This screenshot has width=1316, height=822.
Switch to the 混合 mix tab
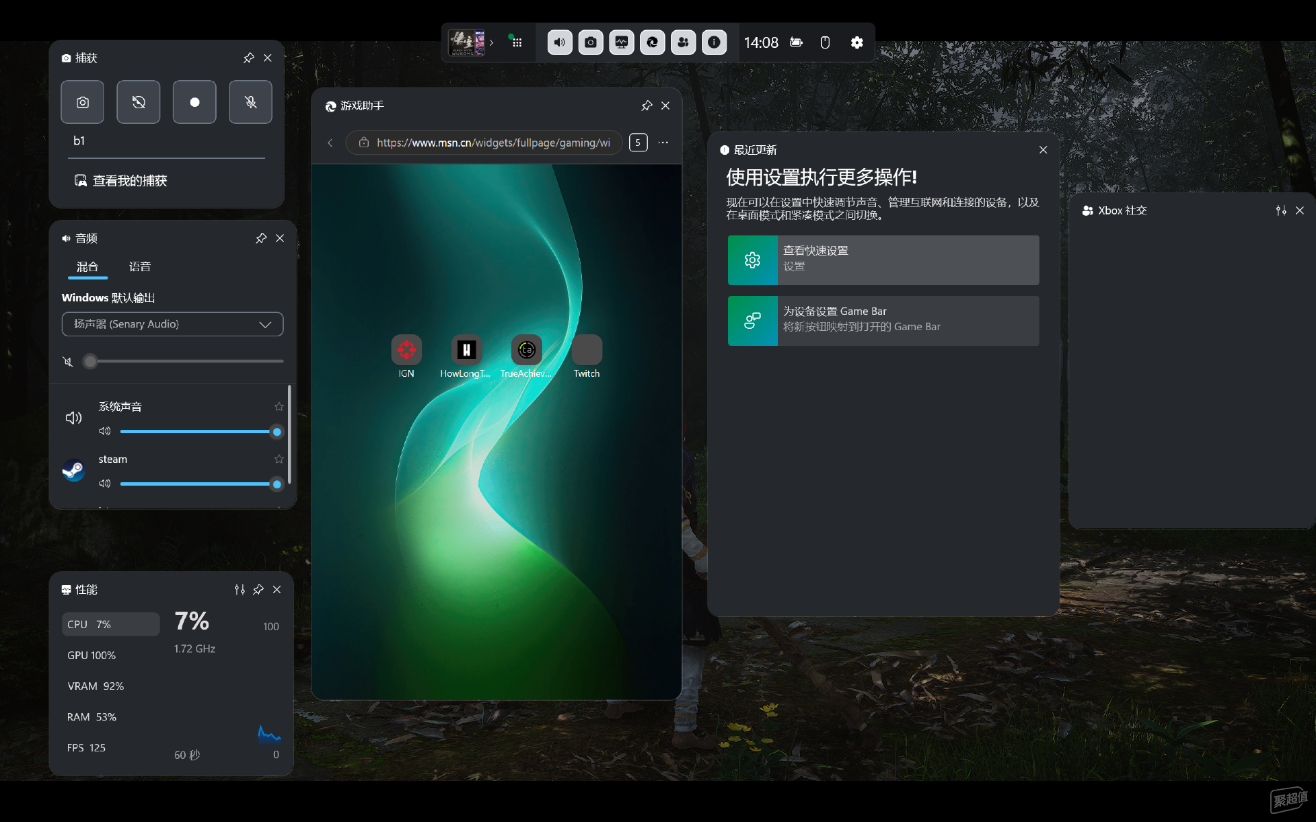(x=88, y=266)
